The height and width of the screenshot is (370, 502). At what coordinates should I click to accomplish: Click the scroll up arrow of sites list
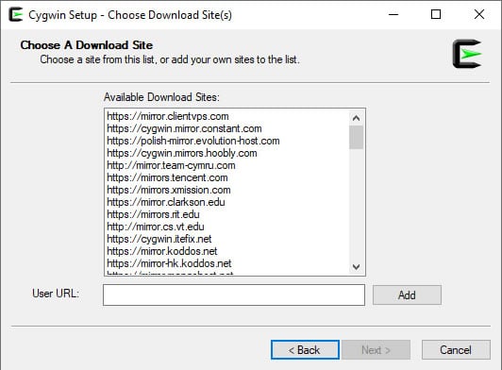[x=356, y=118]
